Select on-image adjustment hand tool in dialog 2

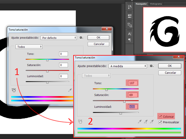pyautogui.click(x=80, y=122)
